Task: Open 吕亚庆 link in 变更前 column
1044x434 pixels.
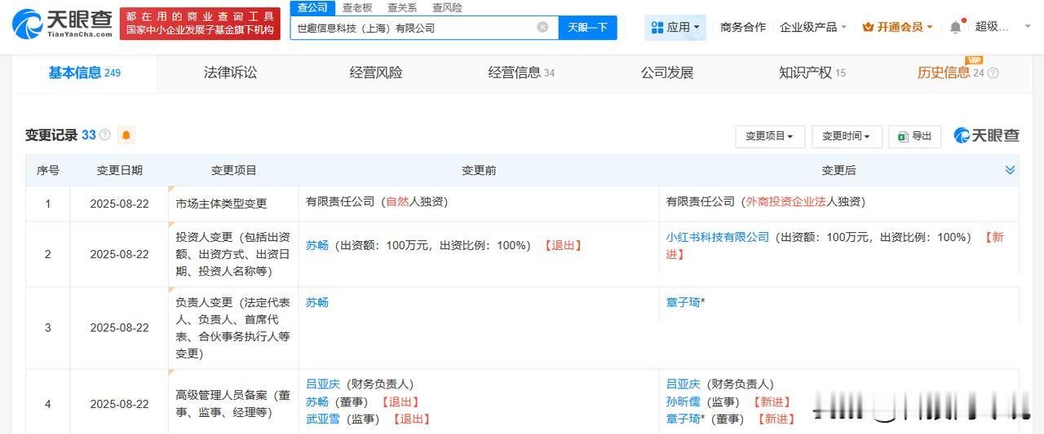Action: (x=323, y=384)
